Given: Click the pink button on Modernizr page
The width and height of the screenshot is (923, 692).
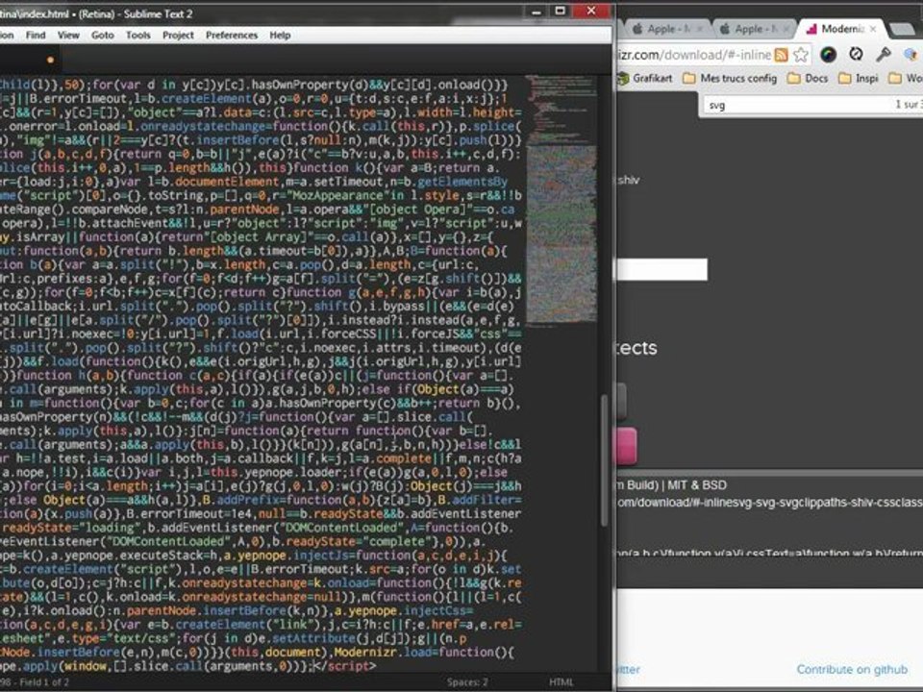Looking at the screenshot, I should 626,446.
